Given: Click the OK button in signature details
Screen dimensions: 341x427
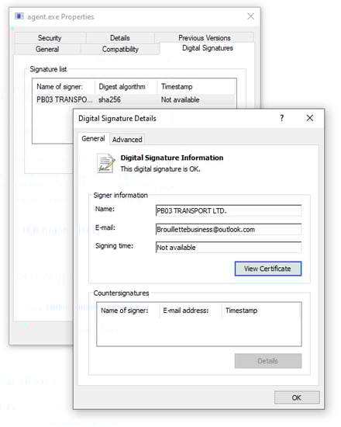Looking at the screenshot, I should coord(297,397).
